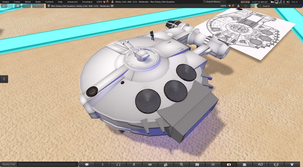303x167 pixels.
Task: Click the Search Menus field
Action: 214,2
